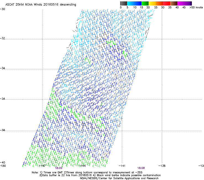Click the note line "3)Data buffer is 22 hrs"
Image resolution: width=204 pixels, height=180 pixels.
tap(100, 175)
